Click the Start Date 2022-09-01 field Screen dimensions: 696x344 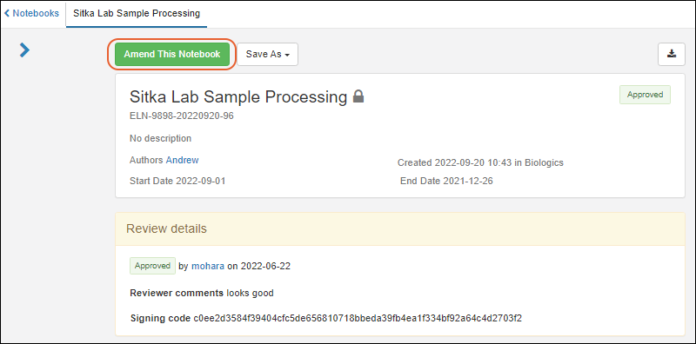coord(177,181)
